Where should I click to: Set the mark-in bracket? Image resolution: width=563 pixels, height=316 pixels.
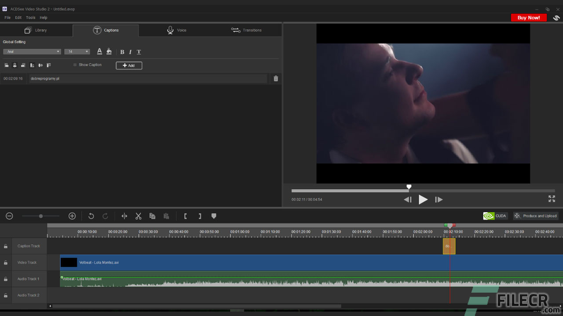186,216
